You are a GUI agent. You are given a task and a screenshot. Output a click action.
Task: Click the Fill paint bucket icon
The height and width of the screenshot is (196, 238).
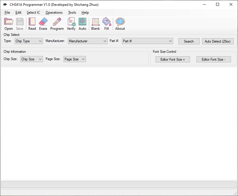pyautogui.click(x=106, y=22)
